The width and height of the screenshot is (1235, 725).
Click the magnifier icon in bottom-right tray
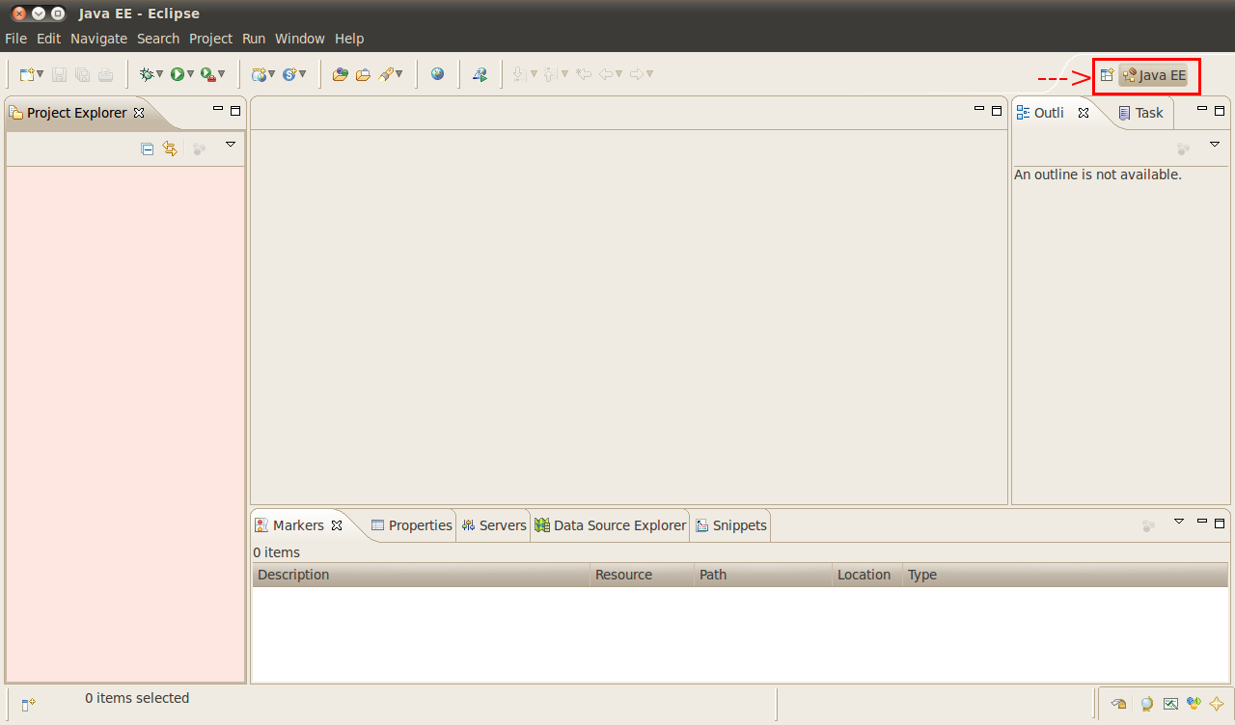pyautogui.click(x=1146, y=704)
